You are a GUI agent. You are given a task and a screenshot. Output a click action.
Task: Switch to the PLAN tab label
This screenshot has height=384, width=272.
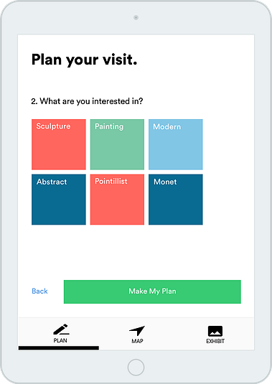tap(60, 340)
